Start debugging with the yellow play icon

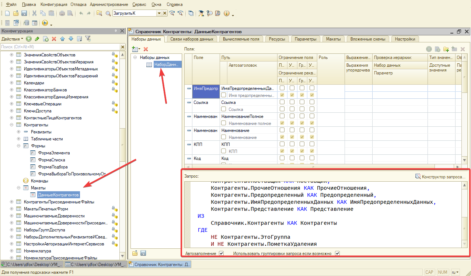[45, 23]
